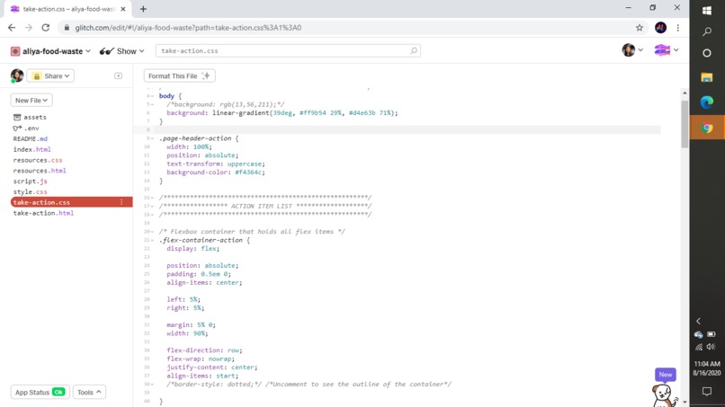Bookmark this page with star icon
Screen dimensions: 725x407
pyautogui.click(x=640, y=28)
